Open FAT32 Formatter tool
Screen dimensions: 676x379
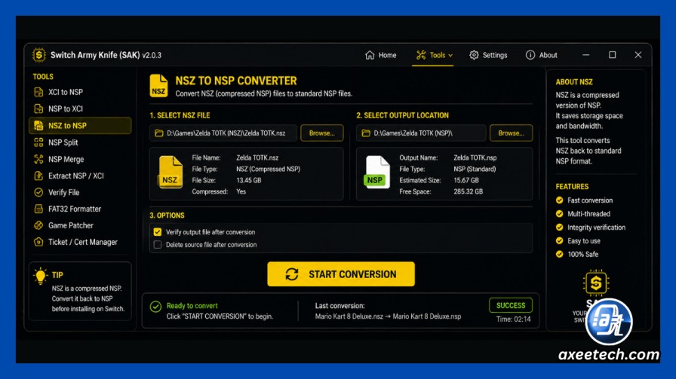click(80, 209)
